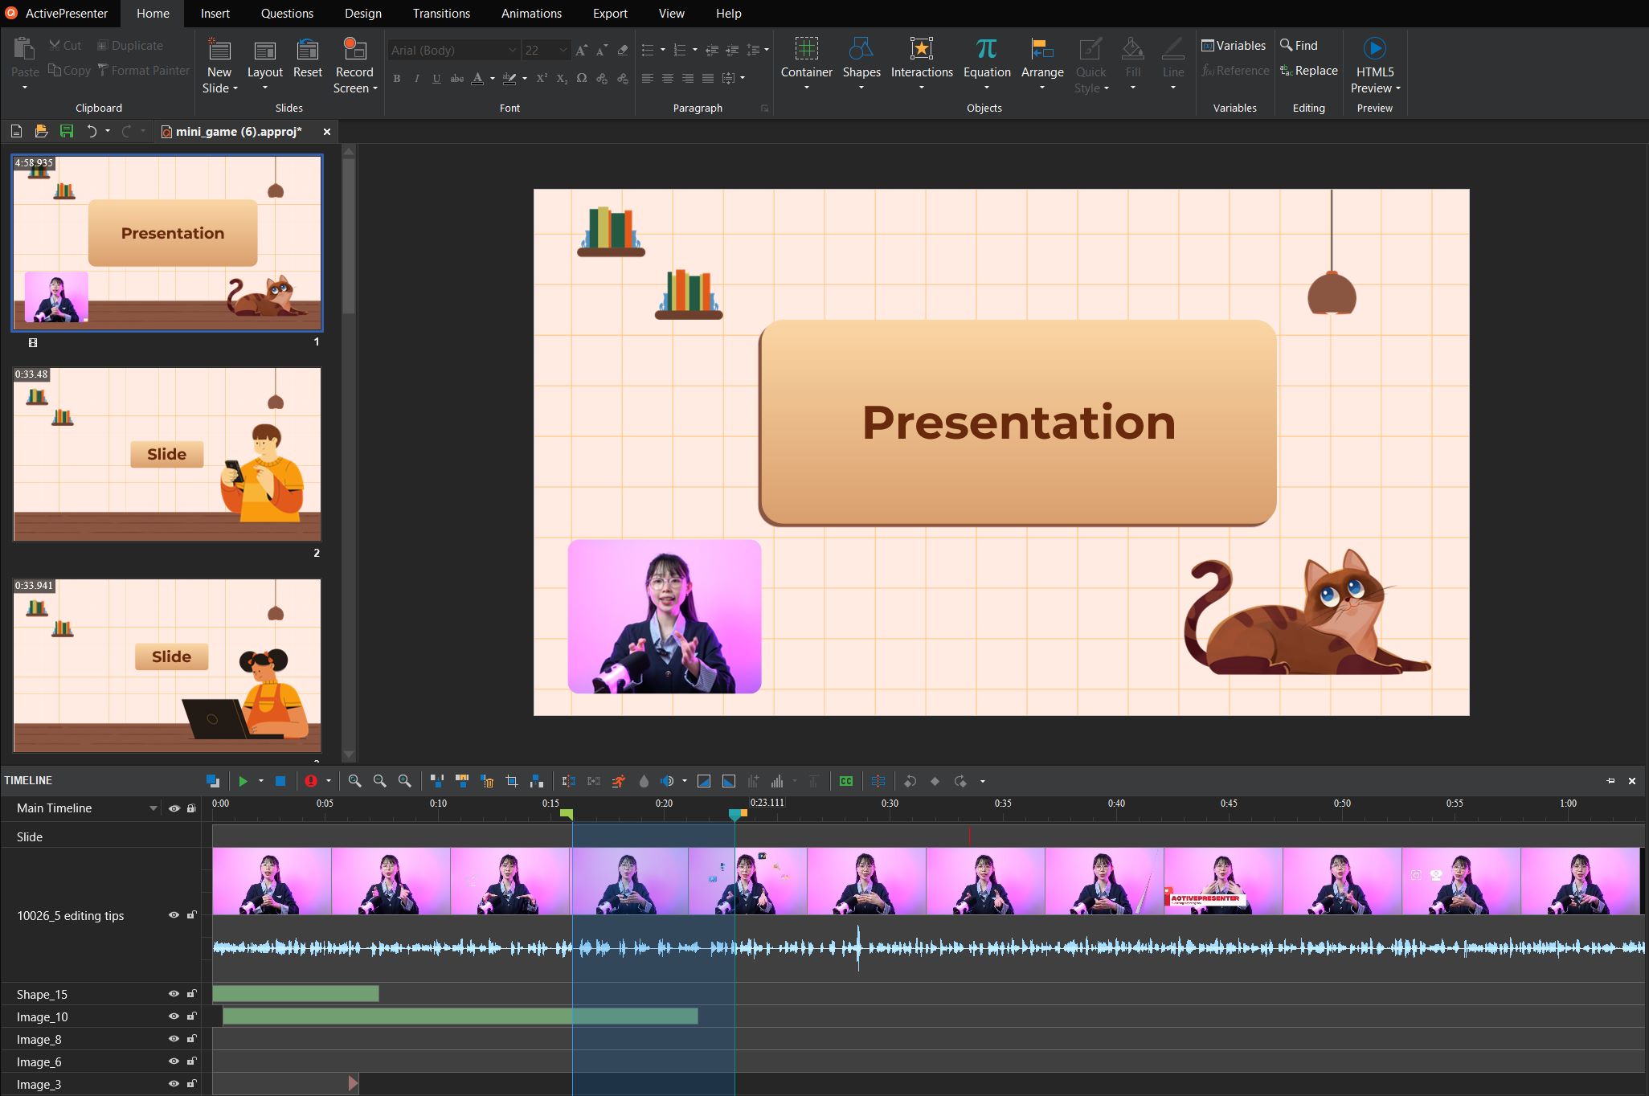Viewport: 1649px width, 1096px height.
Task: Hide the 10026_5 editing tips track
Action: 174,915
